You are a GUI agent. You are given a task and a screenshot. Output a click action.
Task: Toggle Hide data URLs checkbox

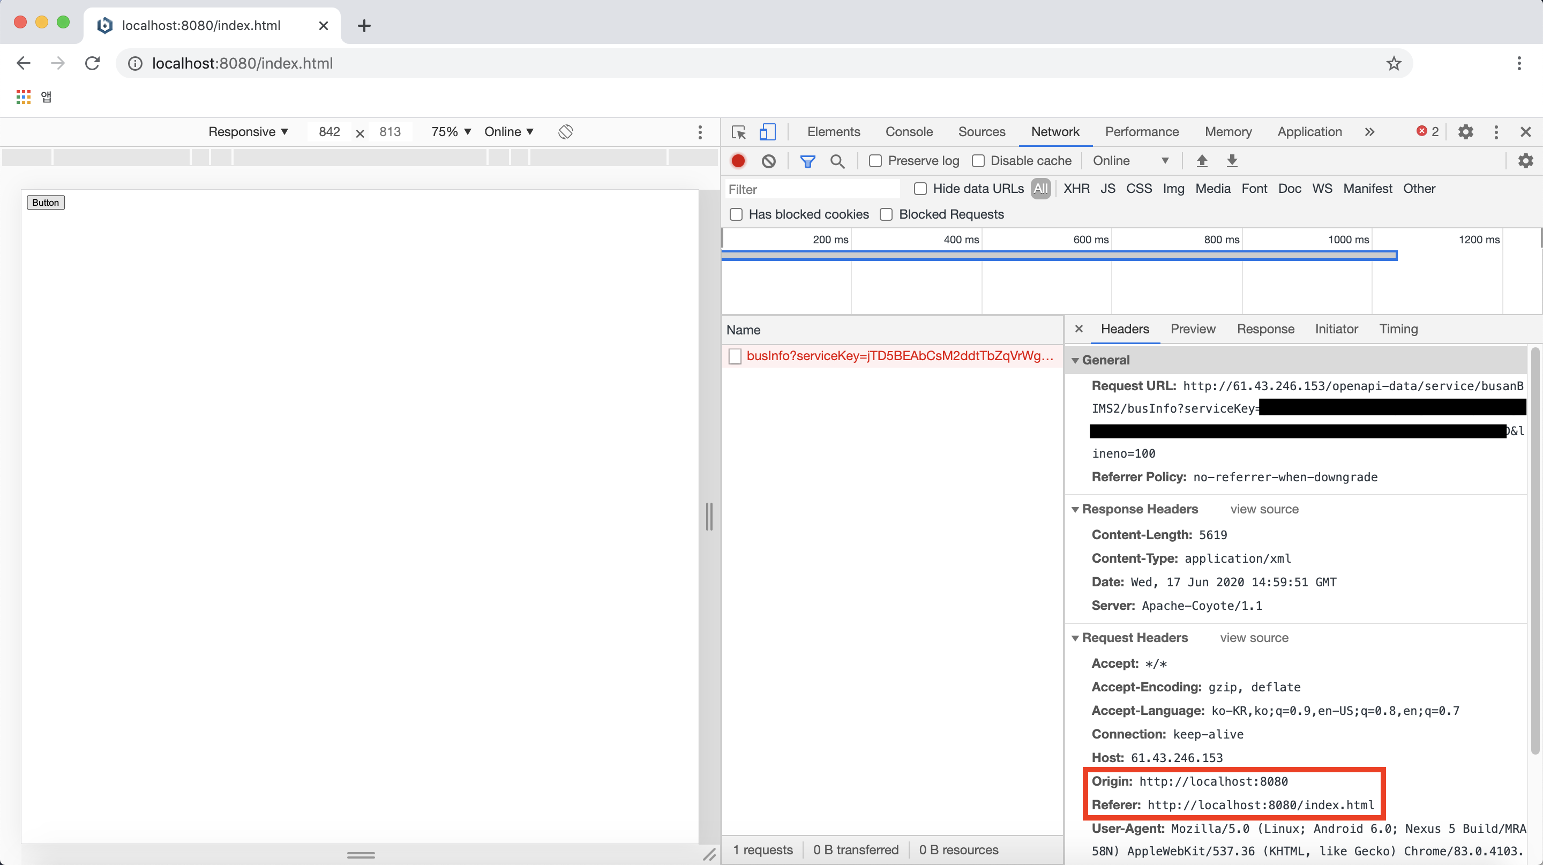point(920,189)
